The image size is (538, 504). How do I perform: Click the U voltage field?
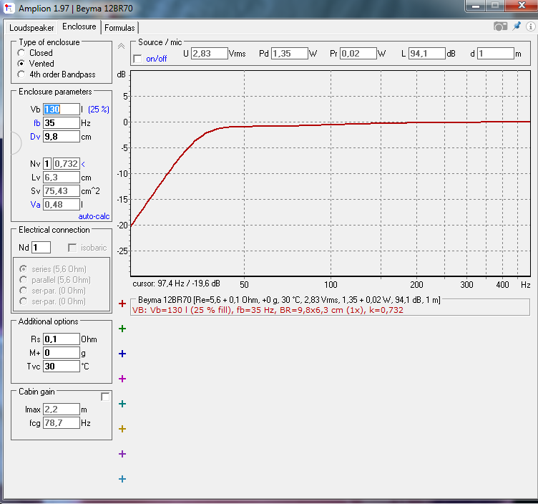click(210, 54)
